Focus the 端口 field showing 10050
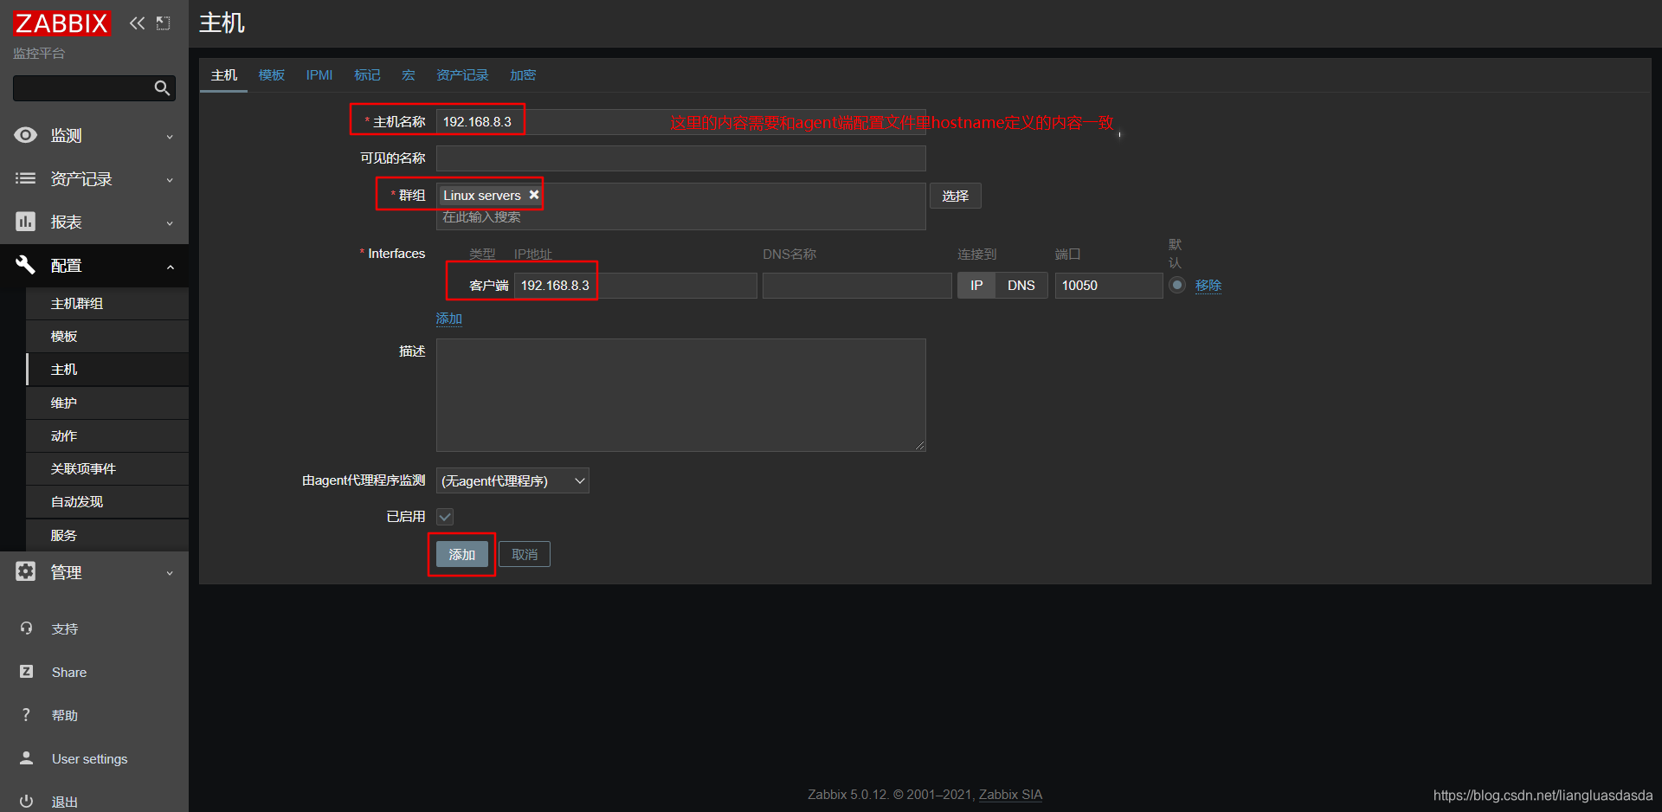 coord(1109,286)
